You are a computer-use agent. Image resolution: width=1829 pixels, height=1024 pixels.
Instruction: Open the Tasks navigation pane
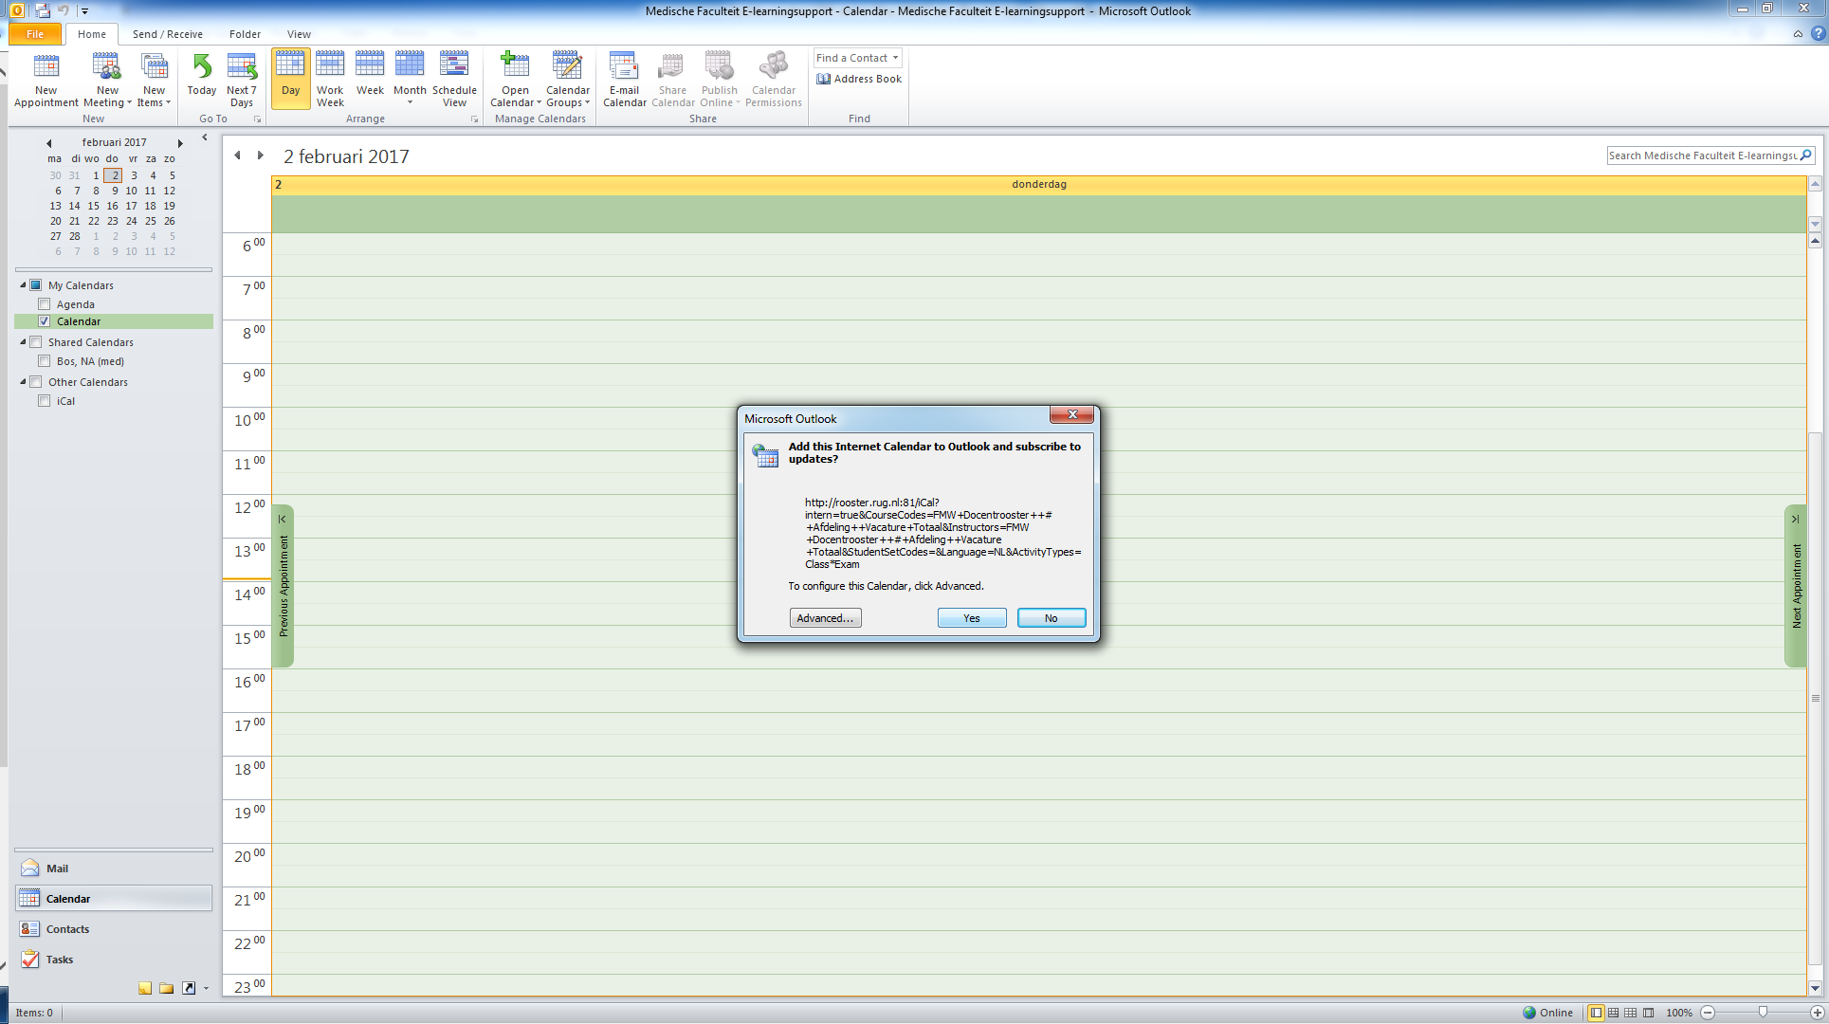[59, 960]
